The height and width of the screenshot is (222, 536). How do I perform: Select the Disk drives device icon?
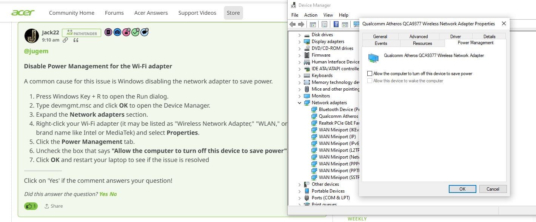tap(307, 35)
